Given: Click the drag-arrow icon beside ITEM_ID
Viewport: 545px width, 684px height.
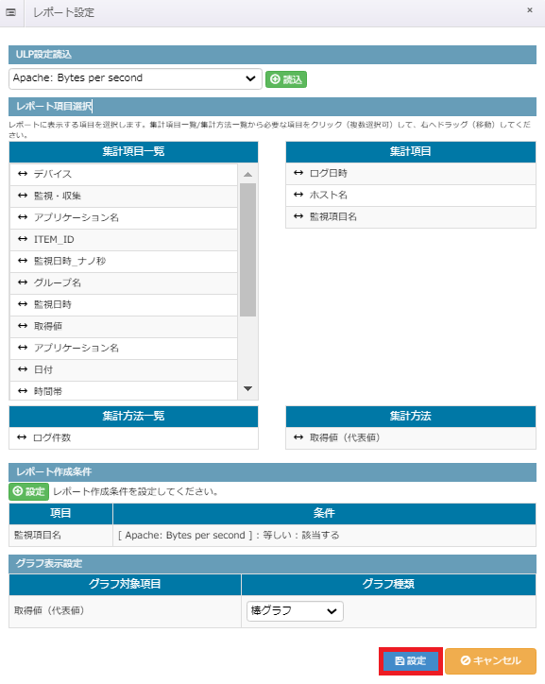Looking at the screenshot, I should click(x=23, y=239).
